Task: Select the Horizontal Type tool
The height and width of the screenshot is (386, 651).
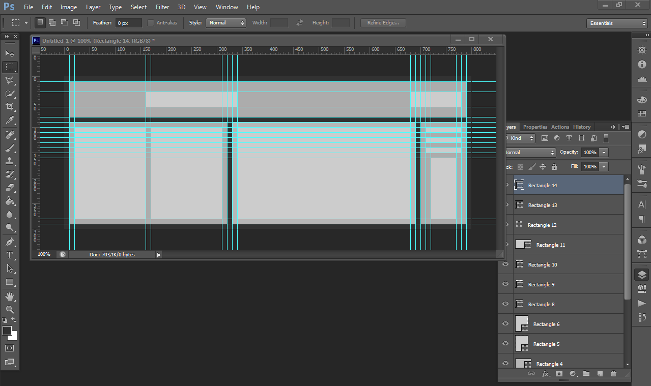Action: click(x=9, y=255)
